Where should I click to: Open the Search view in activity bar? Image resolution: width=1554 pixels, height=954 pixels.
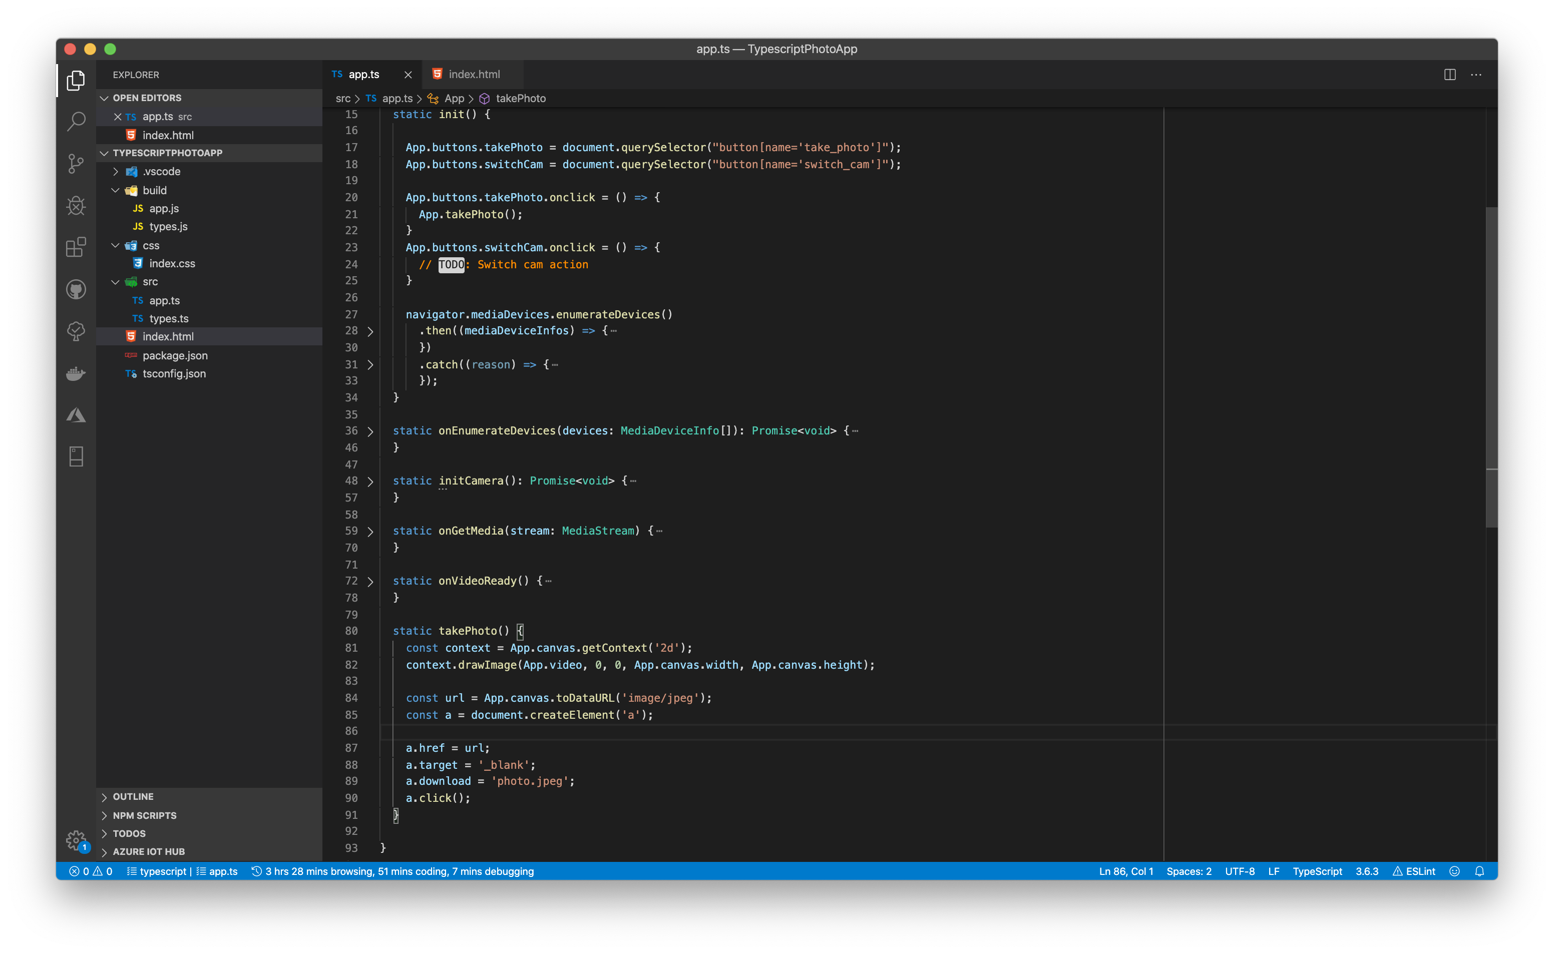76,121
